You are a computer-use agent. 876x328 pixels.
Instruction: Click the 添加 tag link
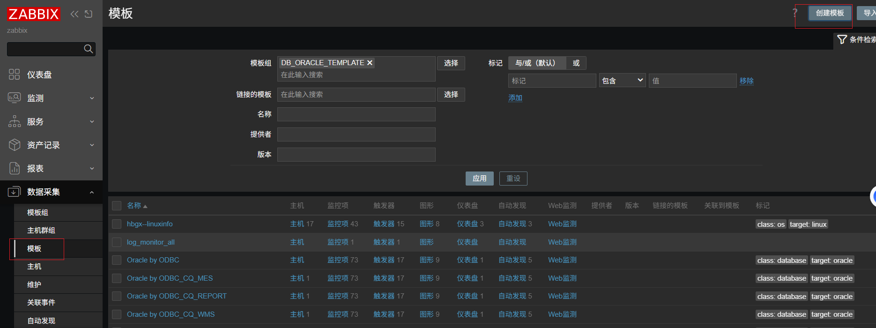(x=515, y=98)
